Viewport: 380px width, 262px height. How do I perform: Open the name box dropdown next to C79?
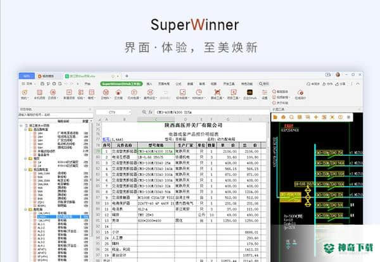coord(130,113)
